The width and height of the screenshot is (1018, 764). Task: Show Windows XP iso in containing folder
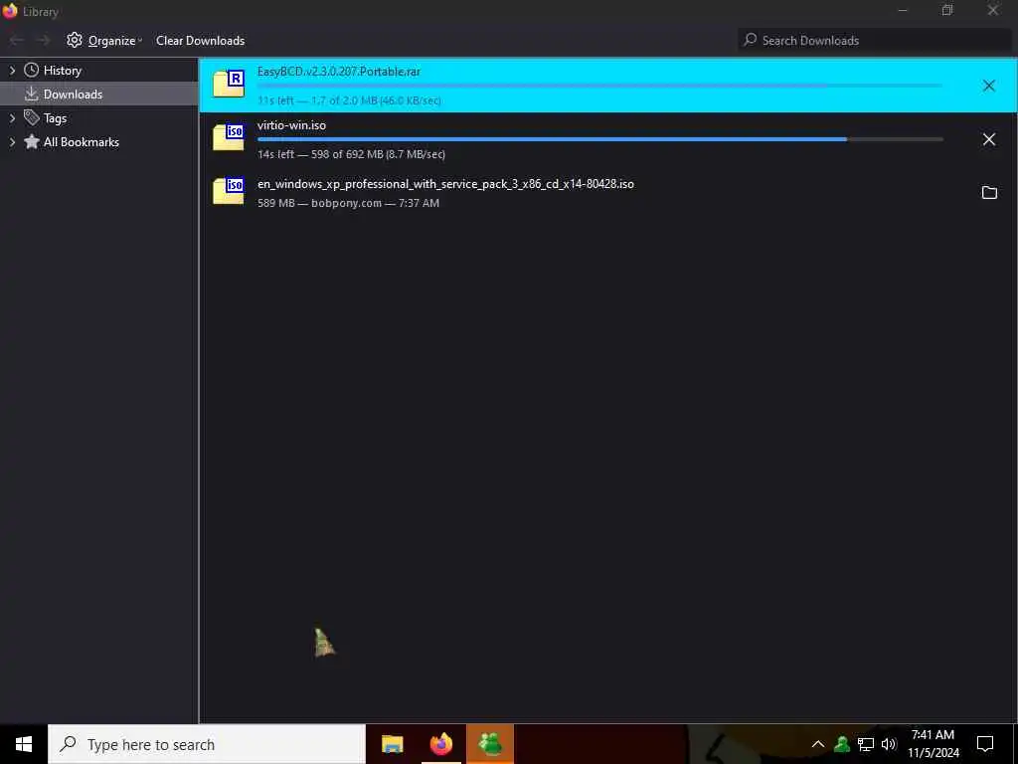pos(989,192)
